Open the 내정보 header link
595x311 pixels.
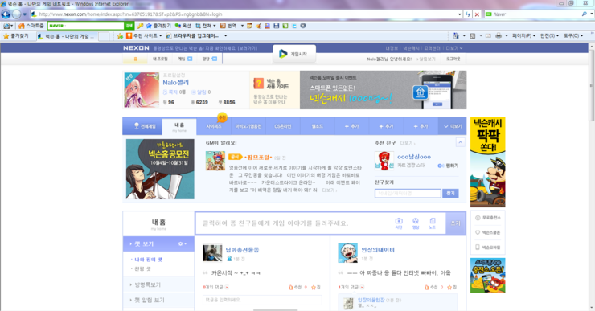tap(392, 48)
